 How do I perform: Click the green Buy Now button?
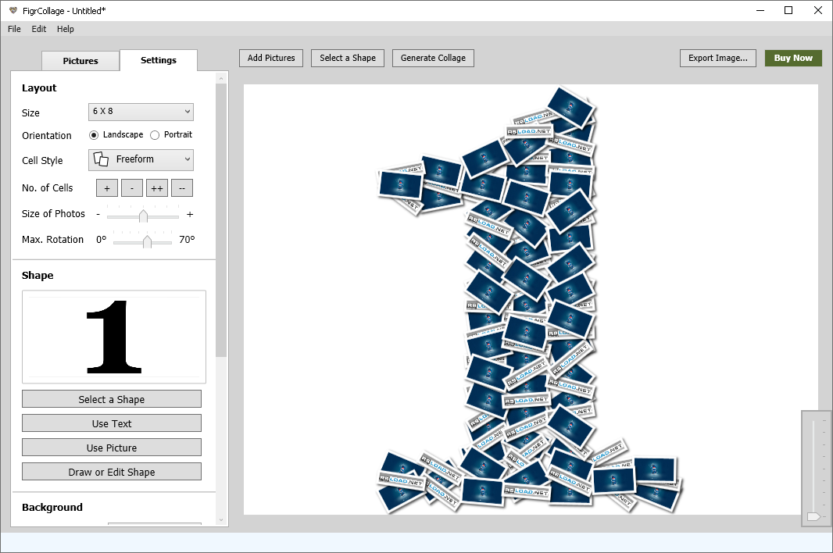point(793,58)
